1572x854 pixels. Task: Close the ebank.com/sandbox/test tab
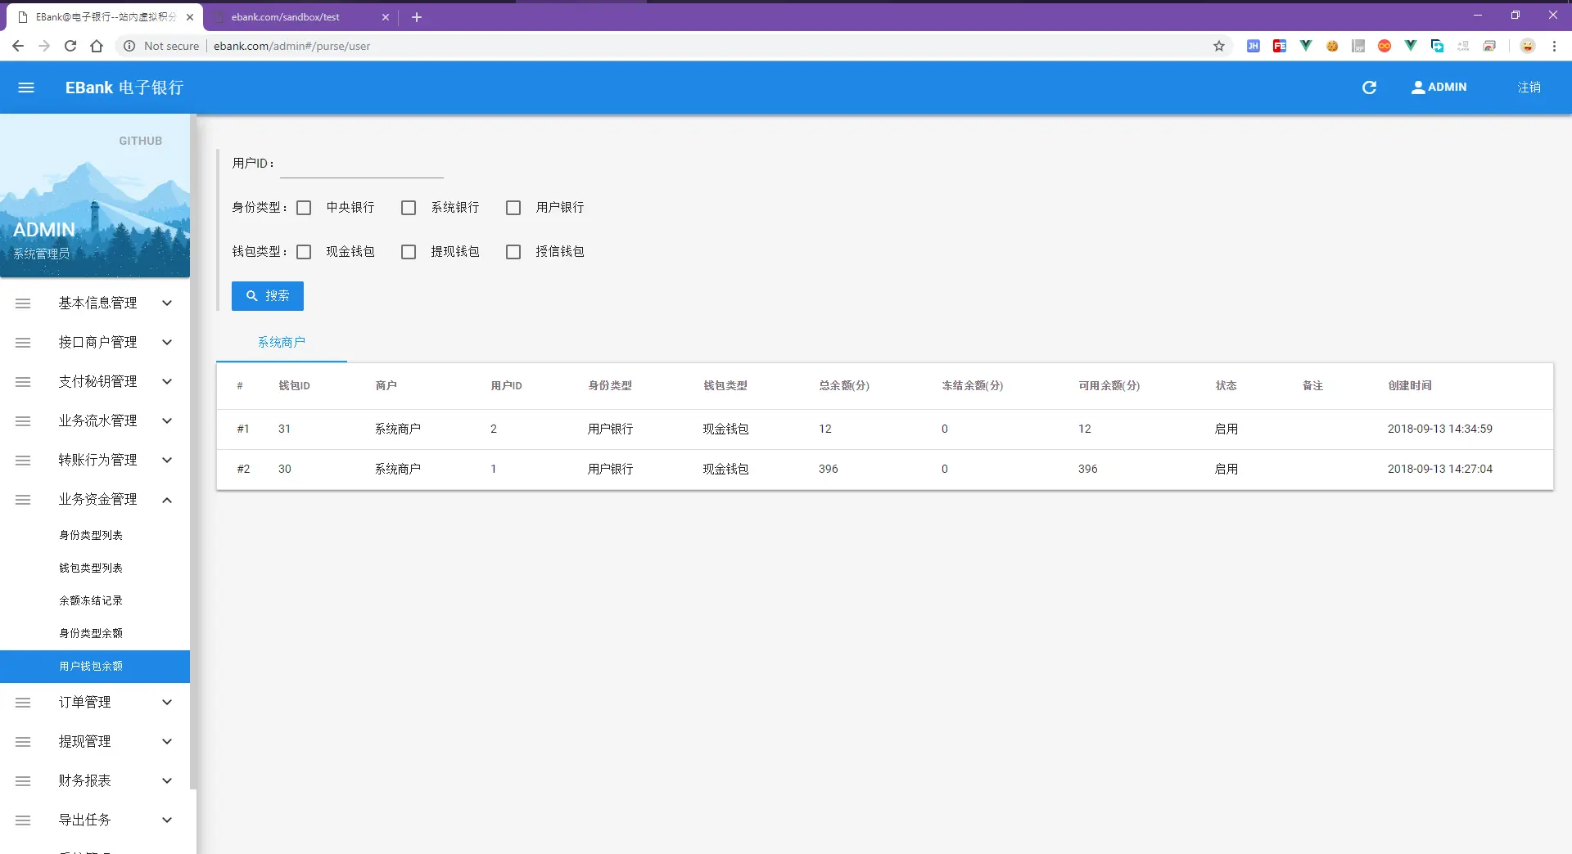[386, 17]
